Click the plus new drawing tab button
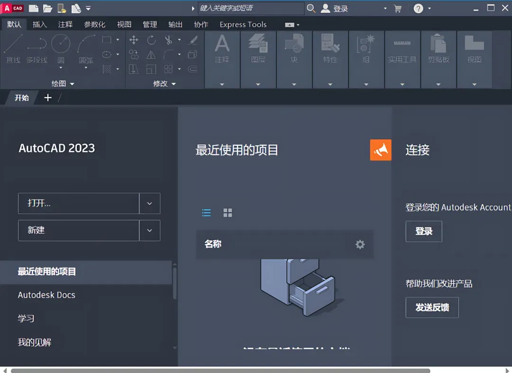This screenshot has width=512, height=373. [x=48, y=98]
